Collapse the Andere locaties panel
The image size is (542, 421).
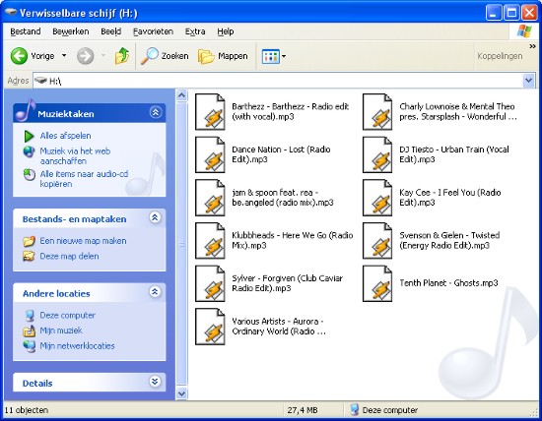pyautogui.click(x=155, y=292)
